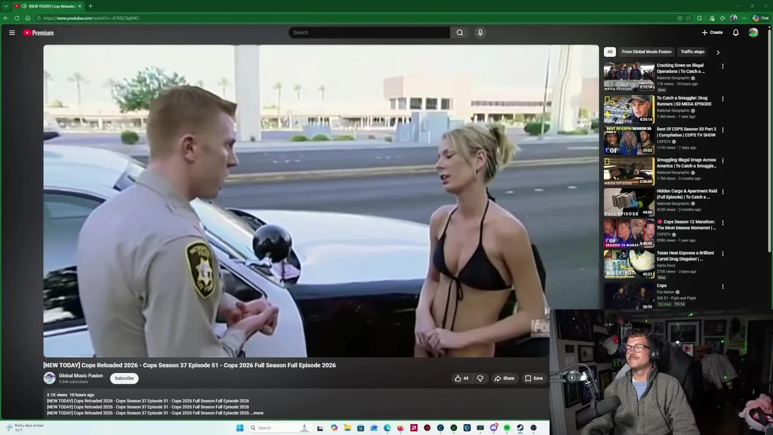Viewport: 773px width, 435px height.
Task: Open weather widget Rainy days ahead
Action: 24,428
